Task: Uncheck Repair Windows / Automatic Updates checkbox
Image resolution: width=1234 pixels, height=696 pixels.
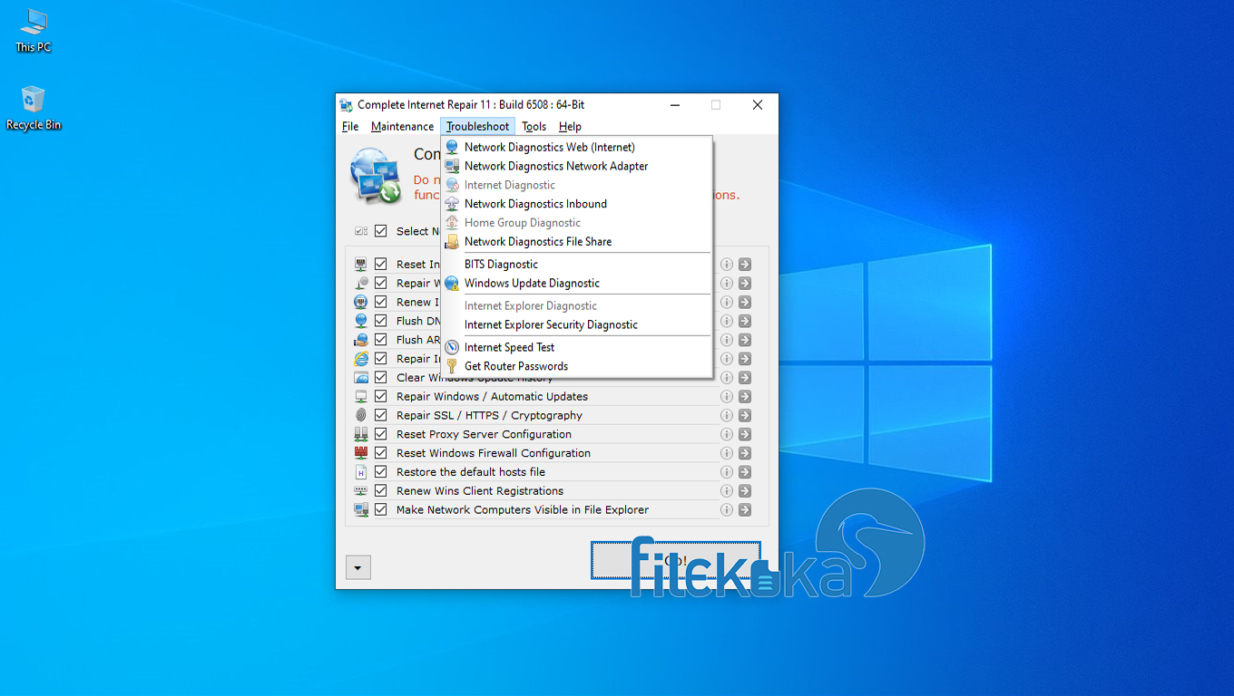Action: 381,396
